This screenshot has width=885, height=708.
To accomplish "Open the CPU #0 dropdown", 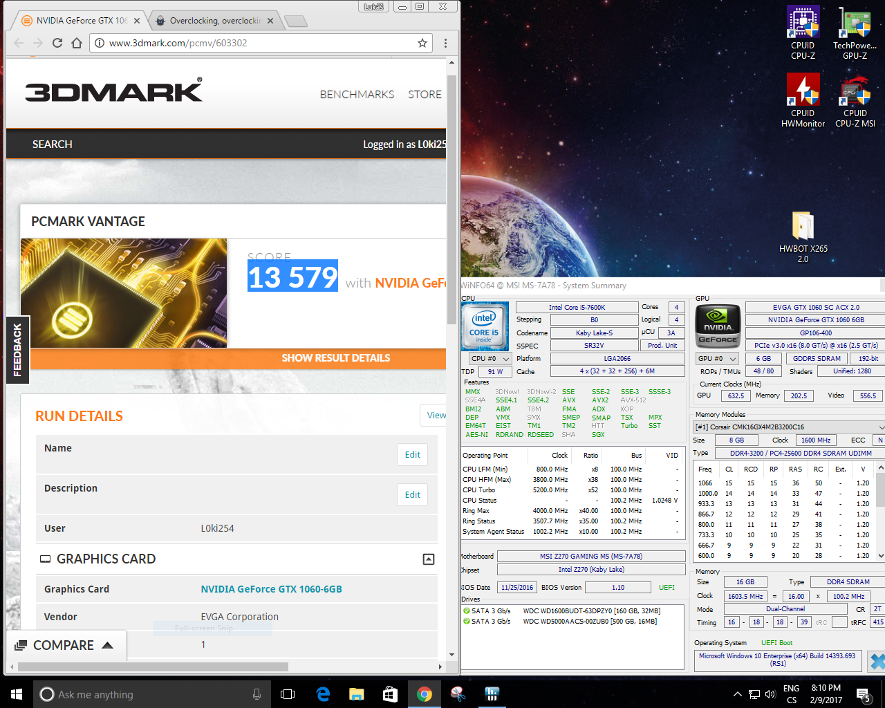I will [x=490, y=359].
